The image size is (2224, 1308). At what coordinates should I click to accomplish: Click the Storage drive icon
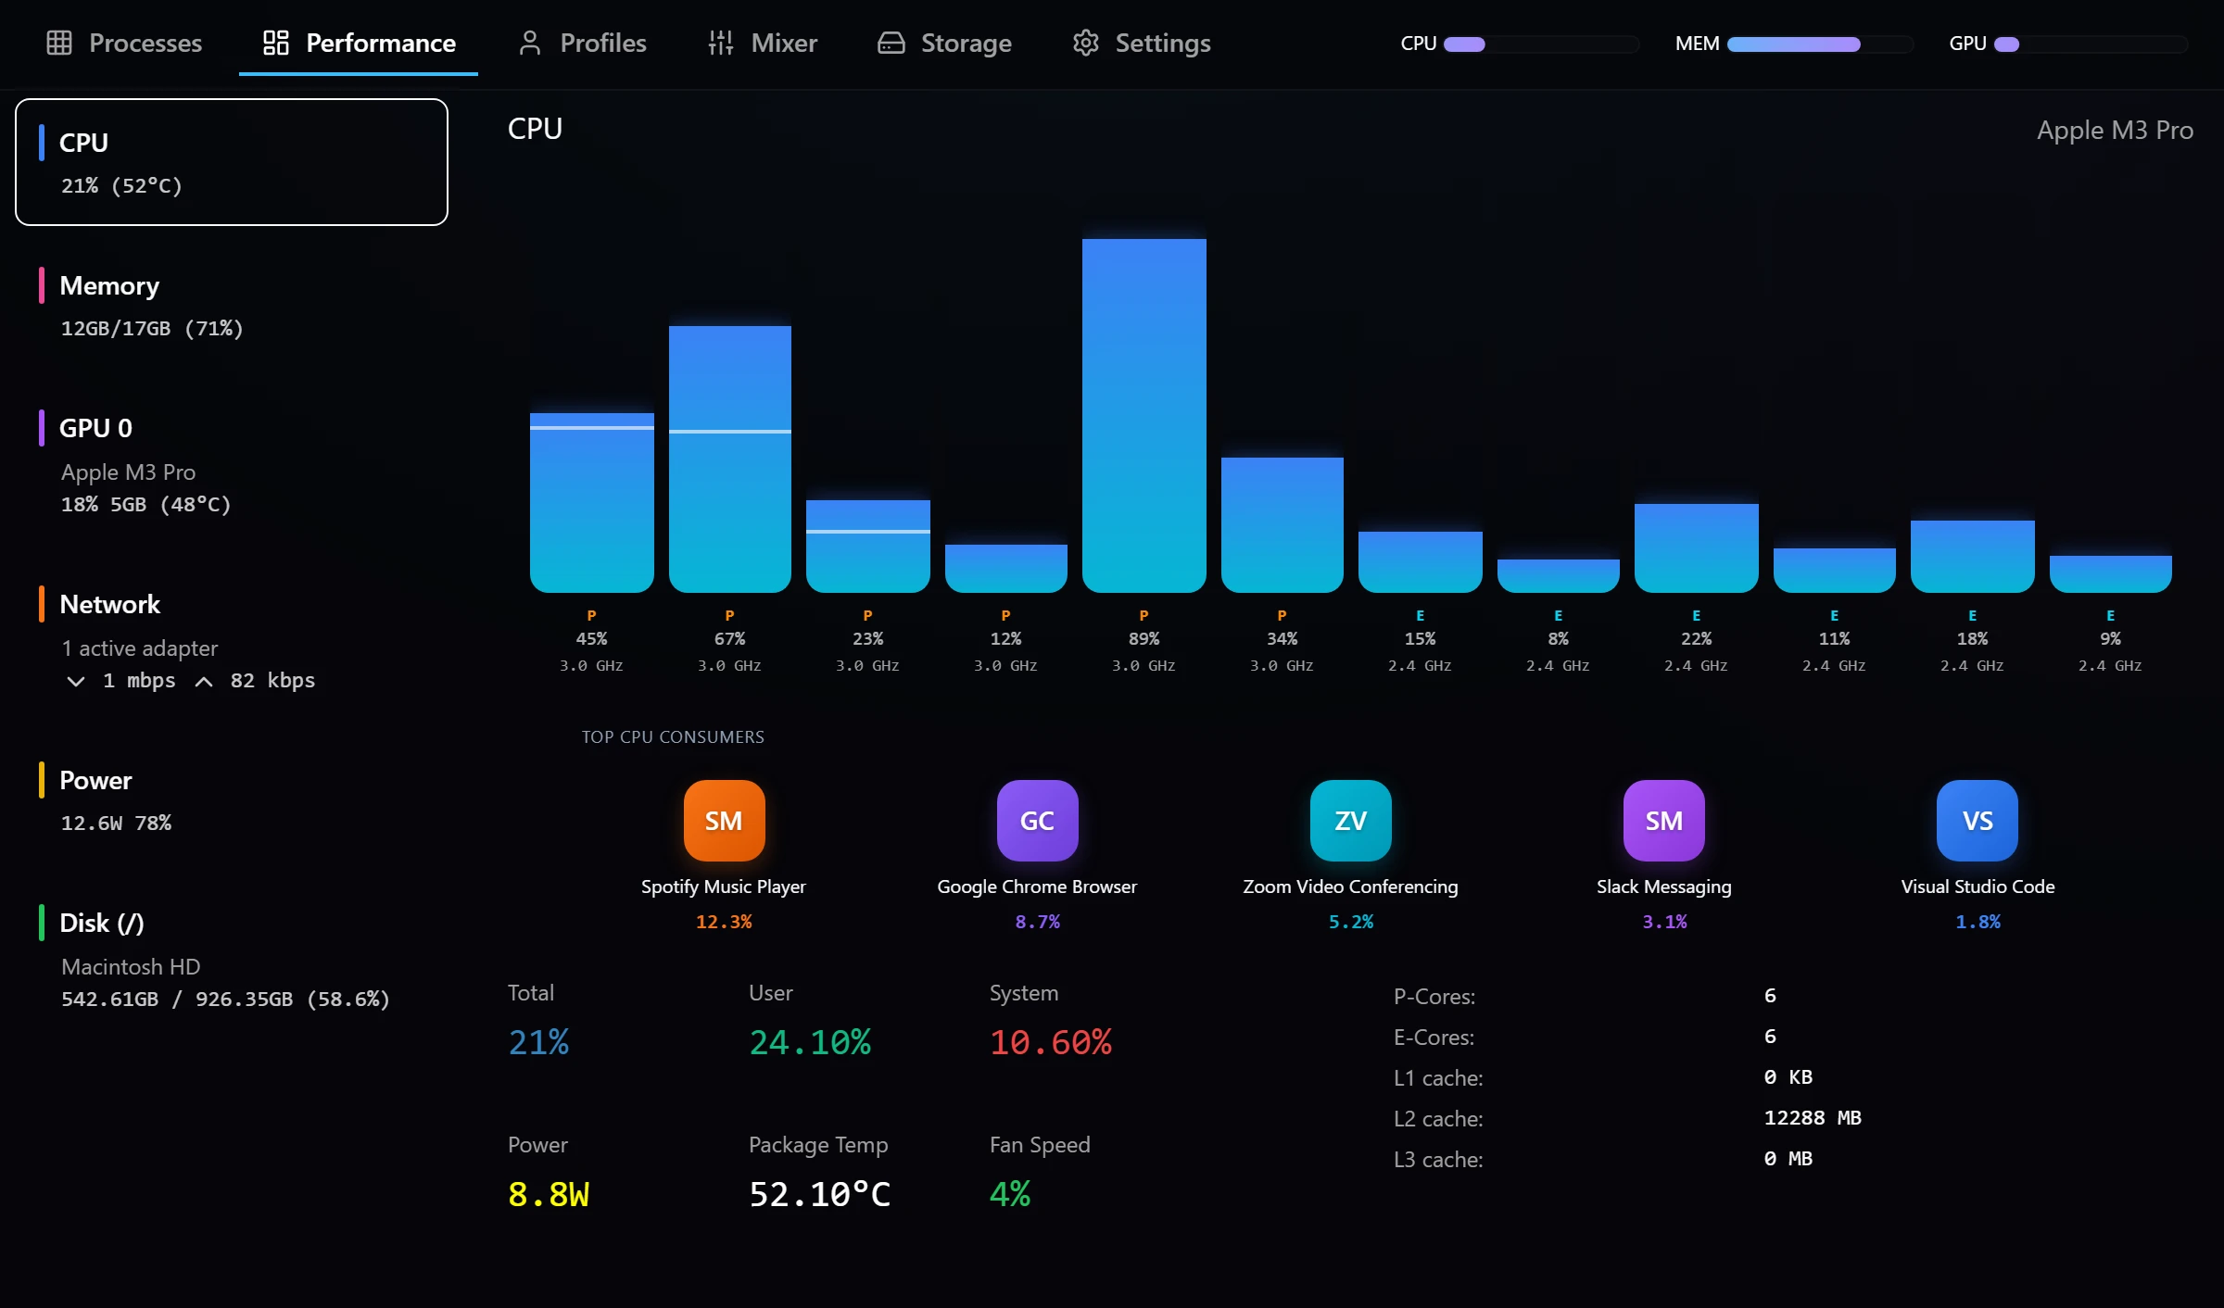(891, 43)
